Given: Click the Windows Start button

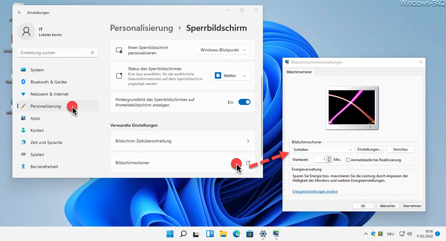Looking at the screenshot, I should 170,234.
